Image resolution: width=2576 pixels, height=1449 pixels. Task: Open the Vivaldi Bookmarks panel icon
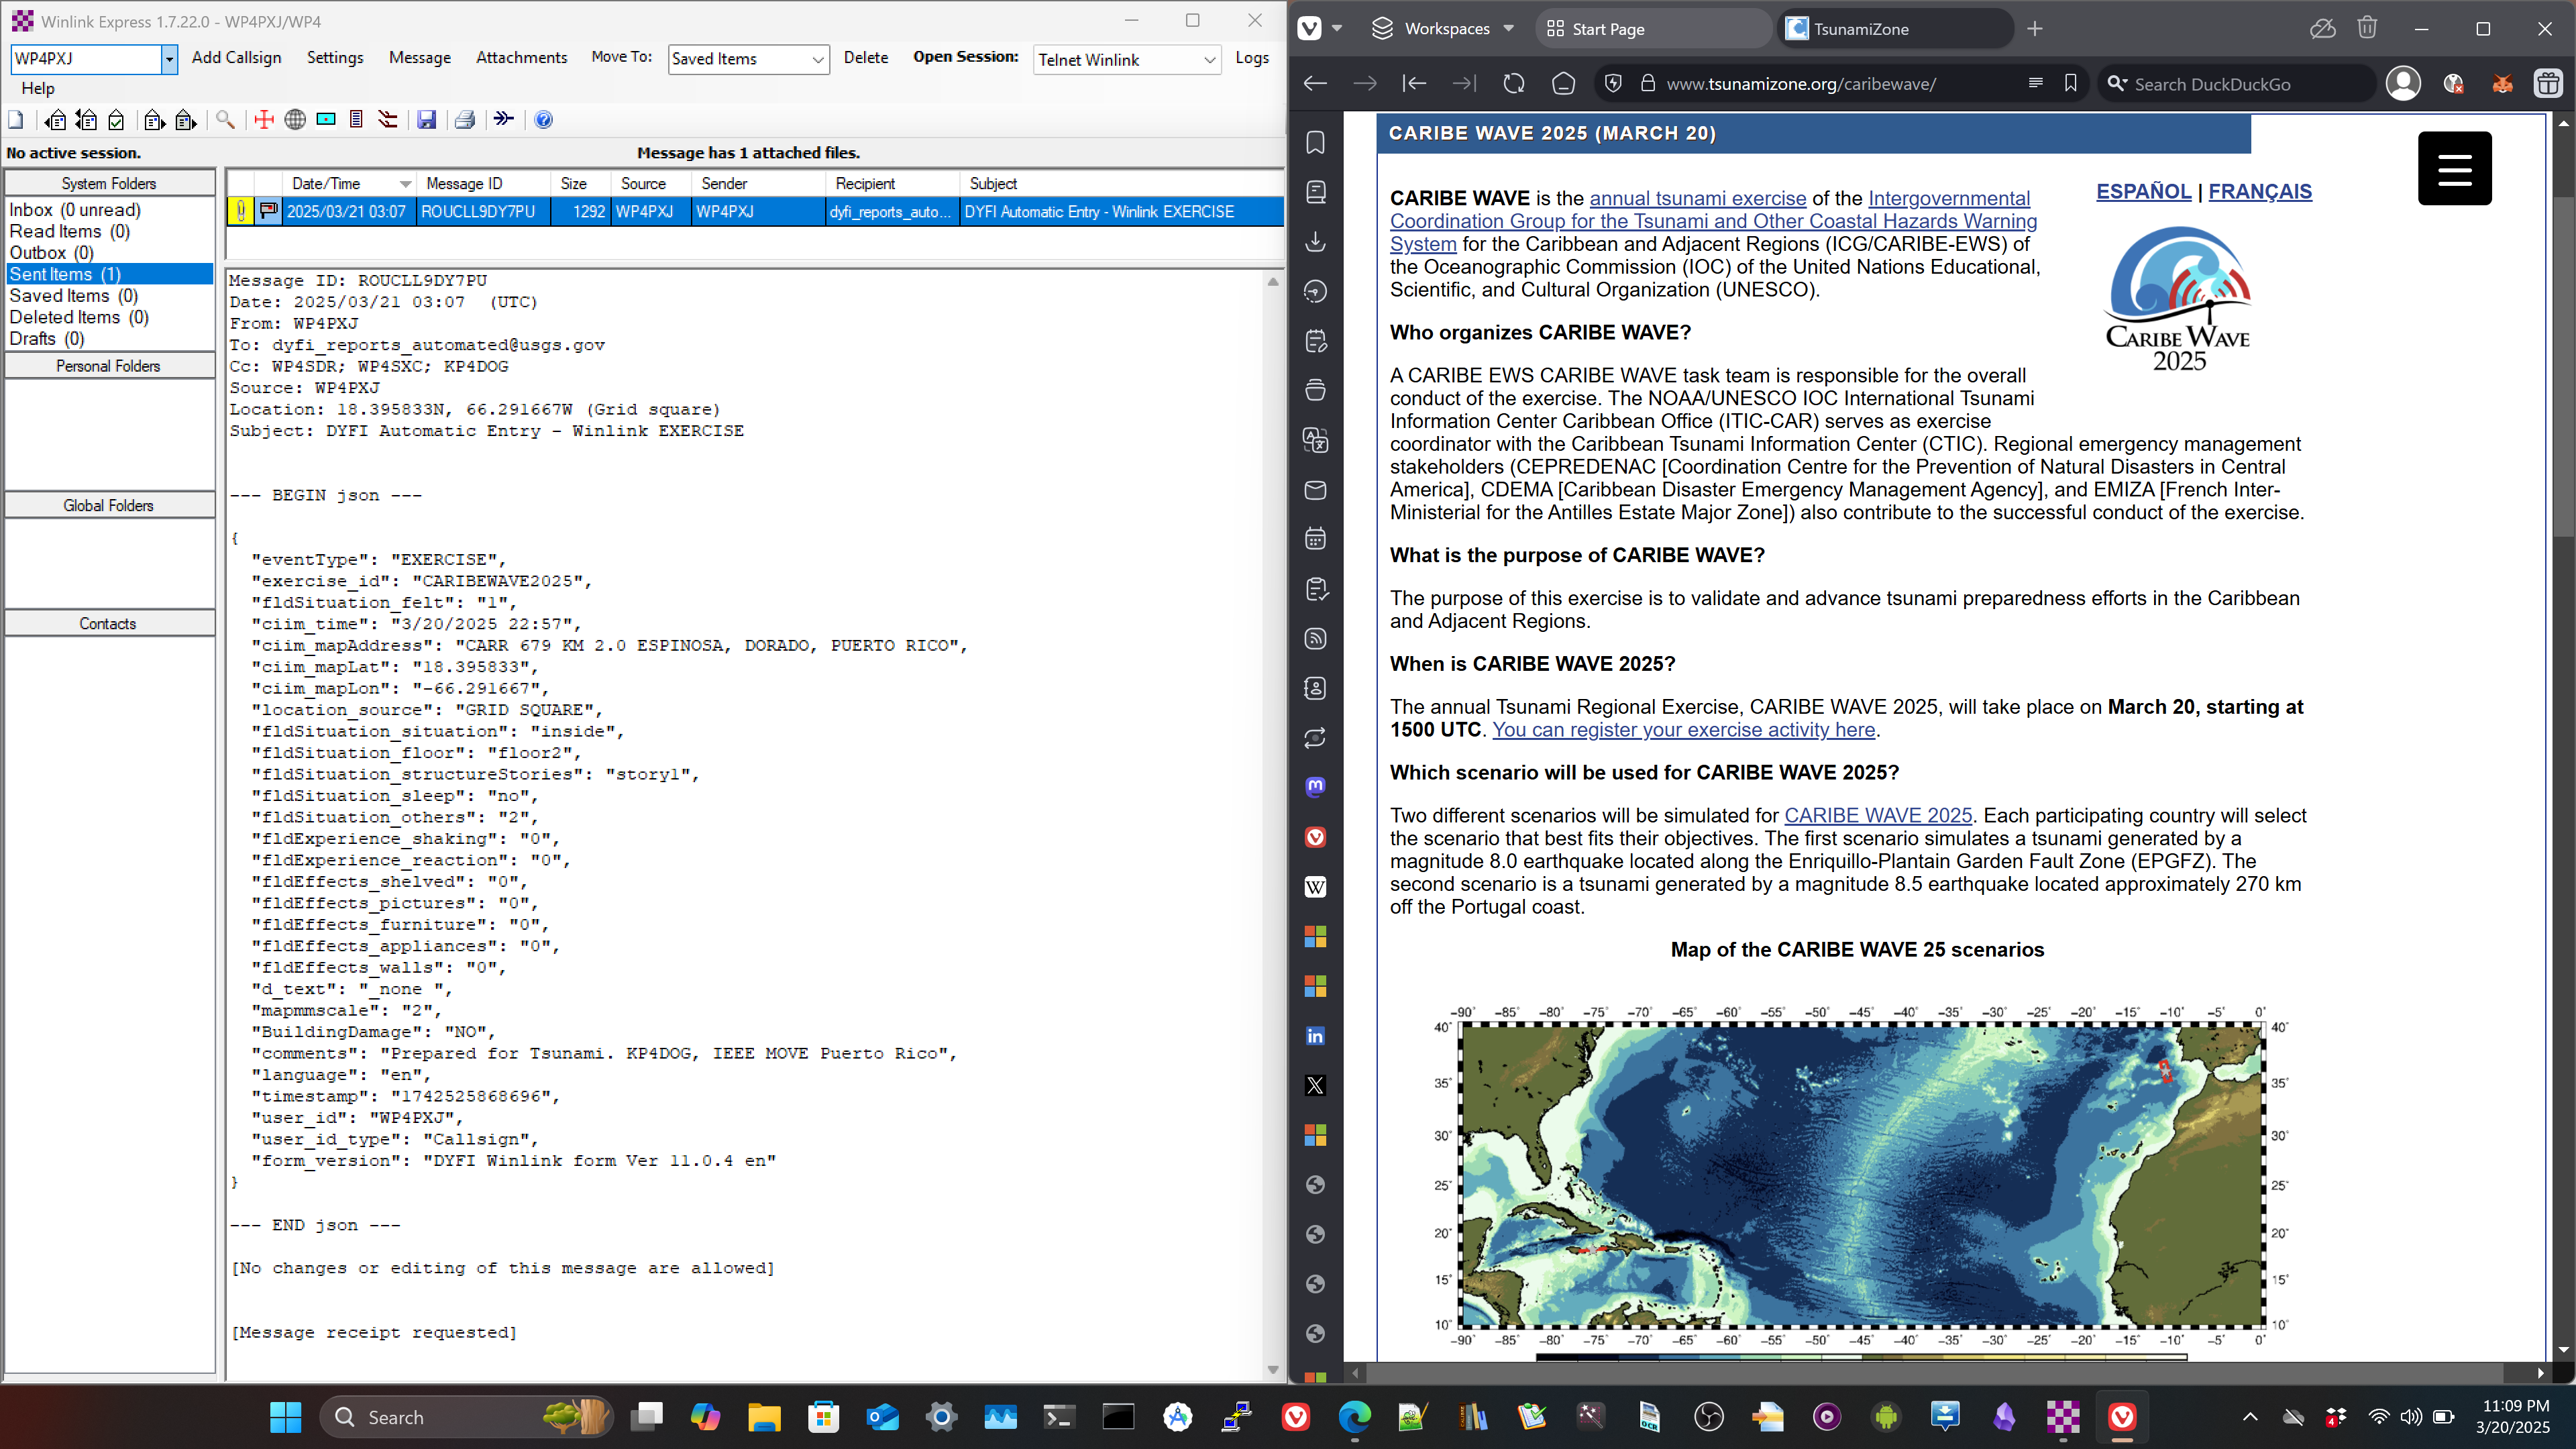point(1316,143)
